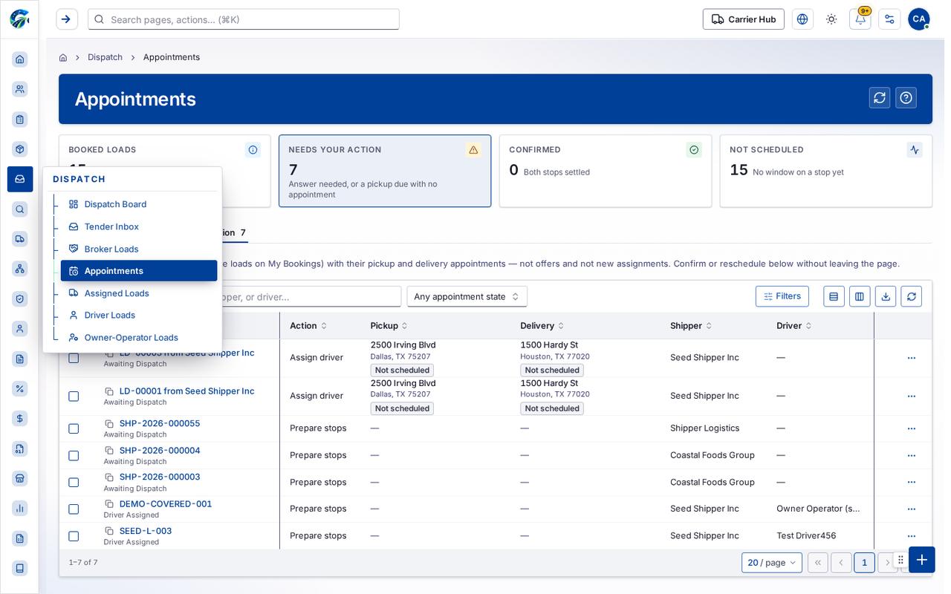
Task: Choose Owner-Operator Loads menu item
Action: pyautogui.click(x=139, y=337)
